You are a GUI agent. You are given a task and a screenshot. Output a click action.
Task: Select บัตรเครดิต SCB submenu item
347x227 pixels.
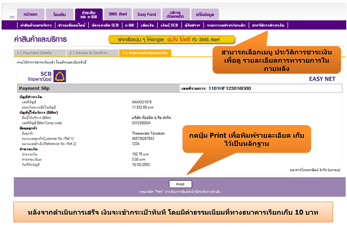[105, 25]
